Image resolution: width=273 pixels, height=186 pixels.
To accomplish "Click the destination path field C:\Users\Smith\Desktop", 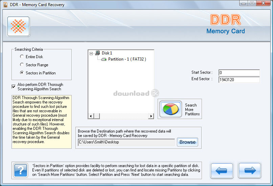I will point(126,142).
